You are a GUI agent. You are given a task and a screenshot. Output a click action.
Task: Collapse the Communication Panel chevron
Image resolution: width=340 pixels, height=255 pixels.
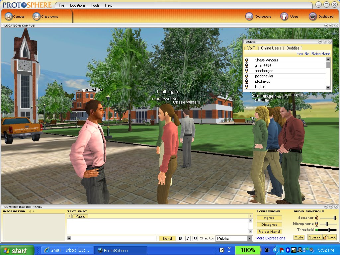(x=326, y=207)
